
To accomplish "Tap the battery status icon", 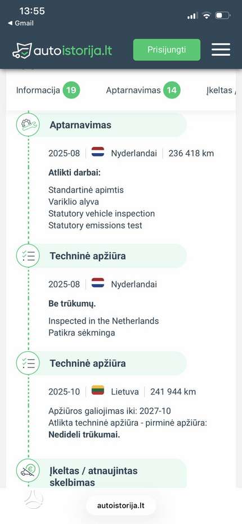I will tap(223, 15).
